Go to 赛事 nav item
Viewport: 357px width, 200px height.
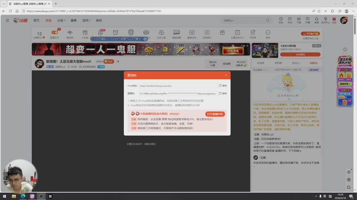pos(74,20)
